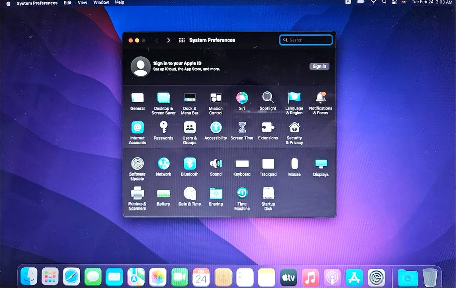Open Desktop & Screen Saver settings
Image resolution: width=456 pixels, height=288 pixels.
pyautogui.click(x=163, y=98)
